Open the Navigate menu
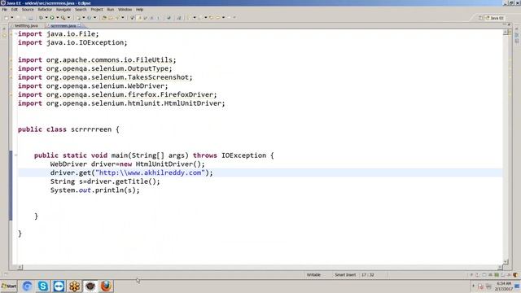 click(63, 10)
